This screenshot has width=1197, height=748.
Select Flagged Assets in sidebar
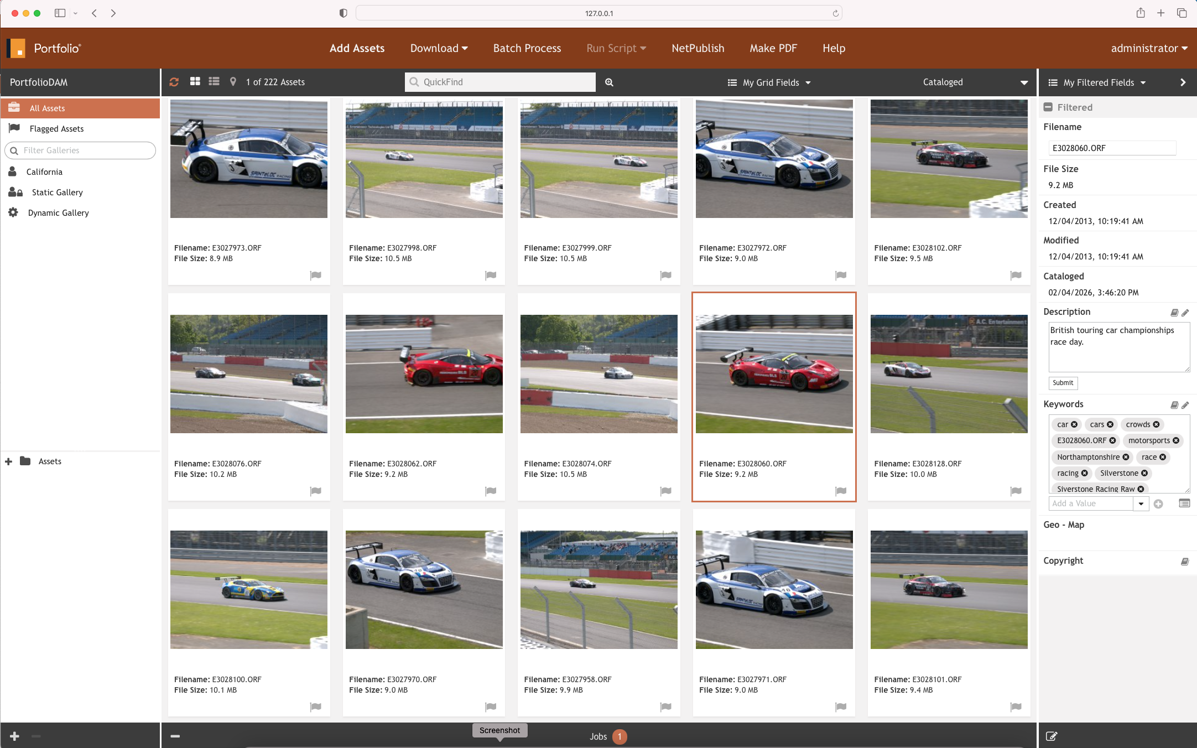[56, 128]
